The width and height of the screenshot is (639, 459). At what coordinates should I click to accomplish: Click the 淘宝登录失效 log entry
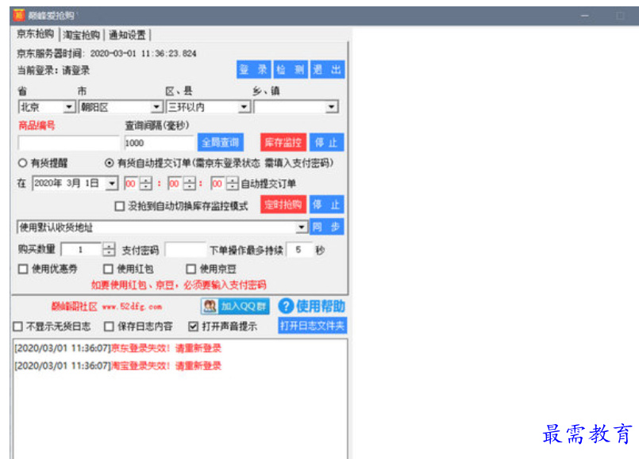(117, 365)
